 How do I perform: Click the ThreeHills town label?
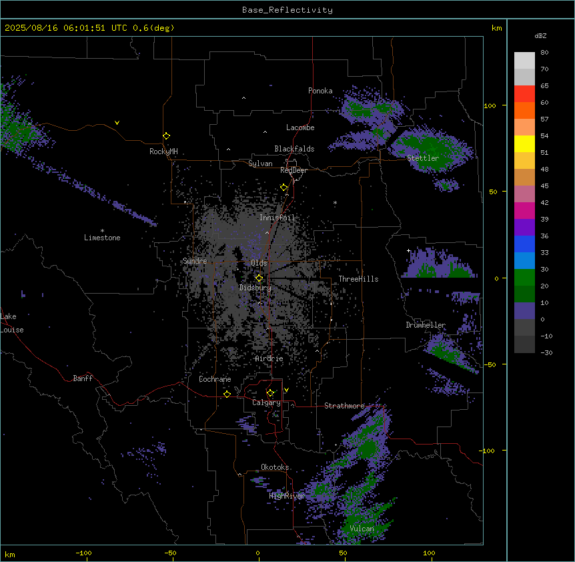point(358,279)
